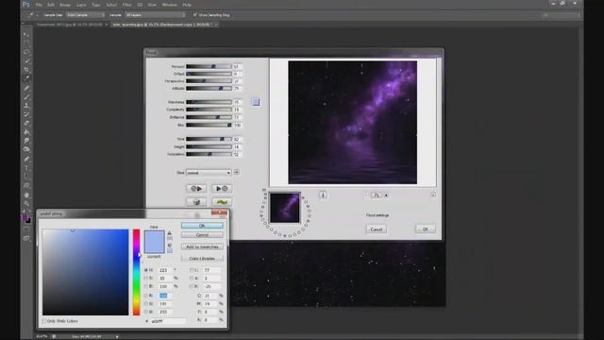Open the status bar document info arrow
Screen dimensions: 604x340
click(117, 336)
